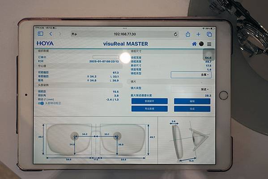Screen dimensions: 268x179
Task: Go forward with the Safari forward arrow
Action: click(60, 34)
